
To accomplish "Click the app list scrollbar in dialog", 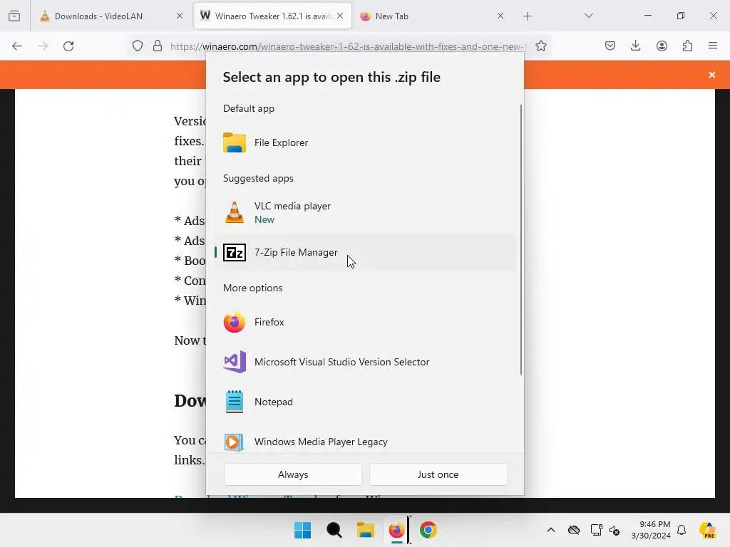I will pyautogui.click(x=521, y=239).
